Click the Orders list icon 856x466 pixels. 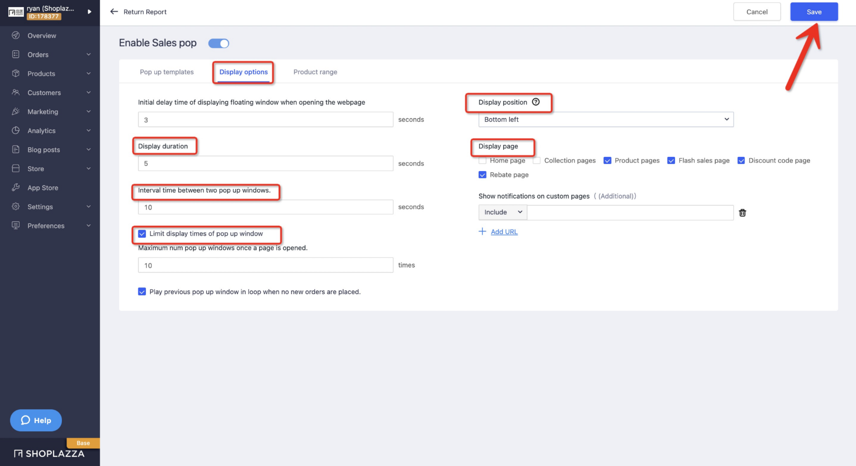point(16,54)
